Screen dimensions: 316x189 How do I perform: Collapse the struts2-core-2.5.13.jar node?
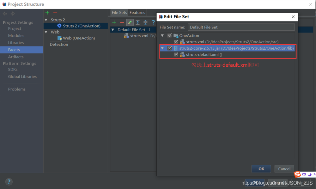(x=162, y=48)
